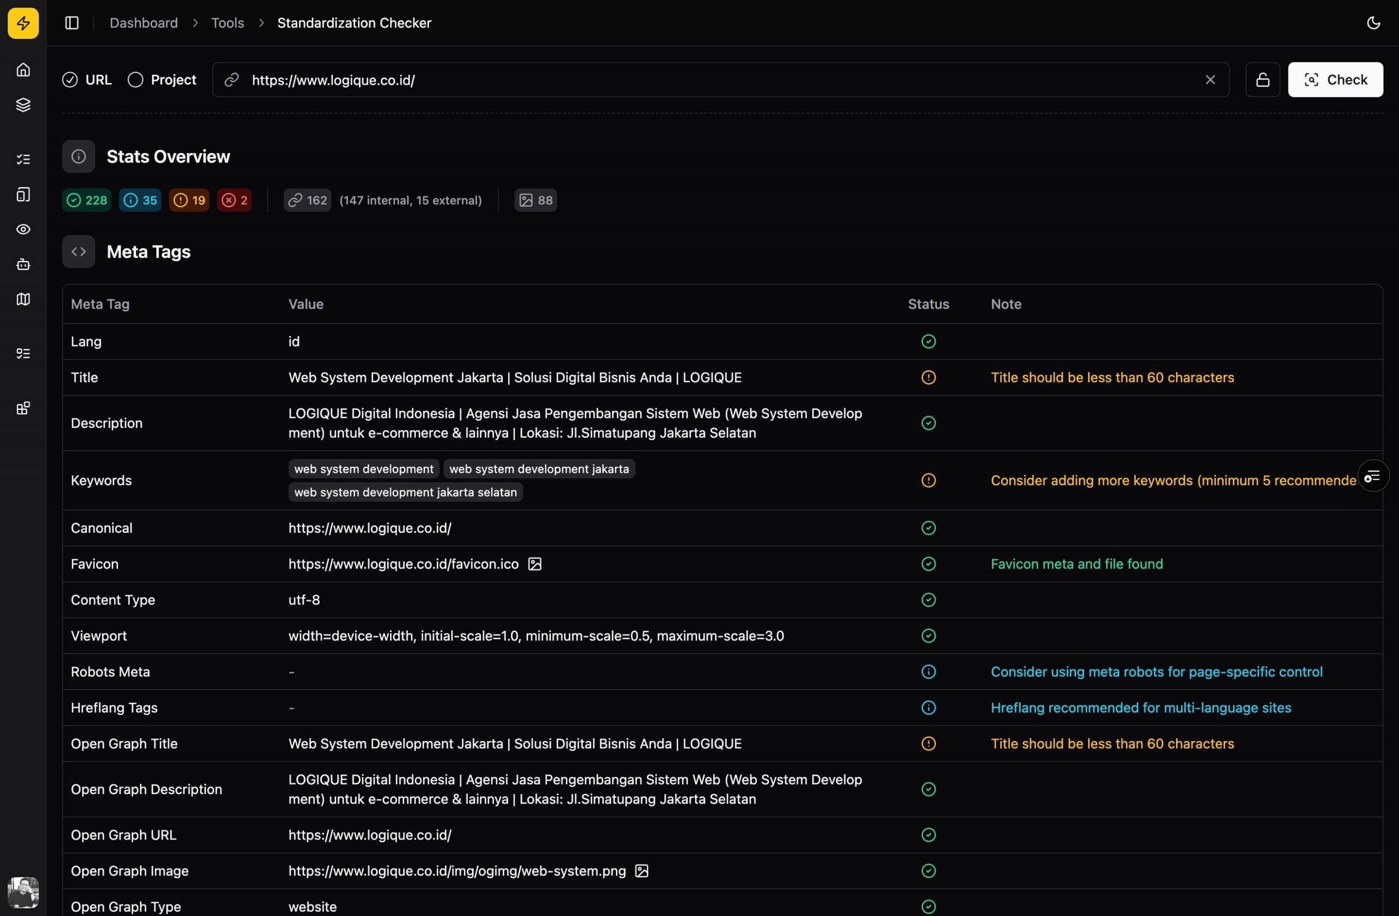Click into the URL input field
Image resolution: width=1399 pixels, height=916 pixels.
click(706, 80)
